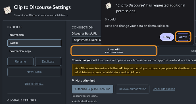Click the CONNECTION section heading
The image size is (196, 104).
[x=82, y=28]
